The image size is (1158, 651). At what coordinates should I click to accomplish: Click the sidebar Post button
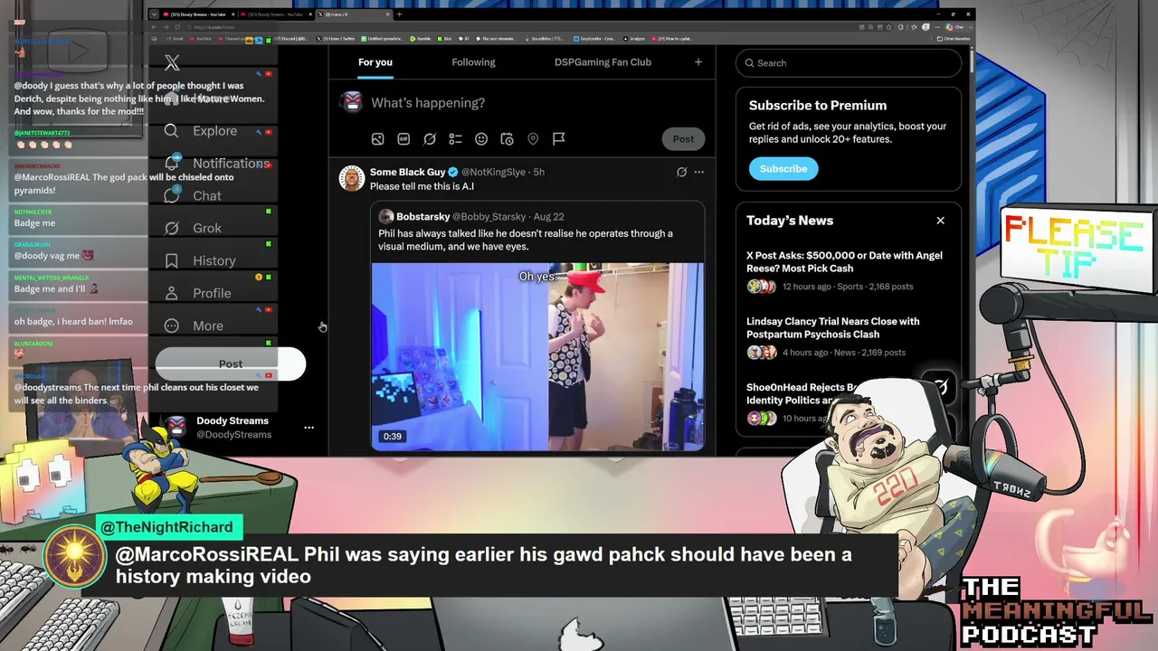pyautogui.click(x=231, y=364)
